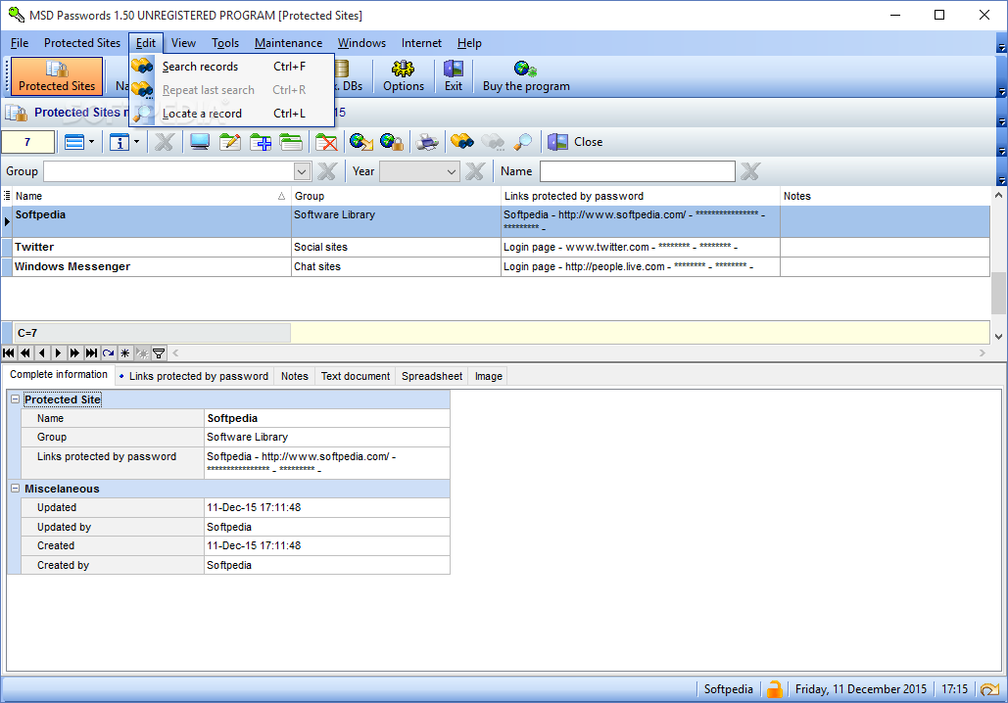Click the add new record plus icon

click(x=261, y=142)
